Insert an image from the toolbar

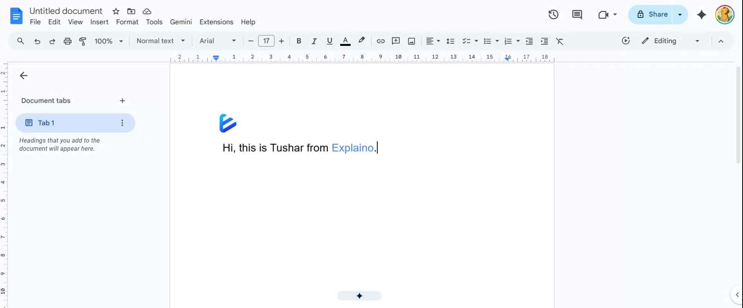411,41
